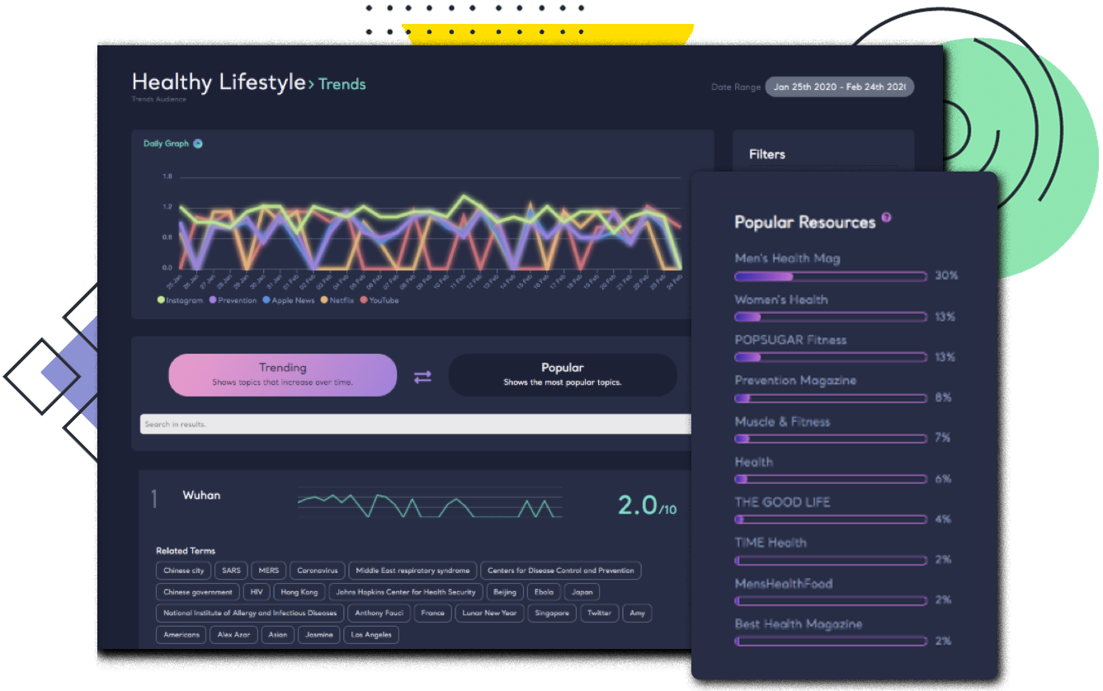Open the Popular Resources help tooltip icon

click(x=886, y=216)
